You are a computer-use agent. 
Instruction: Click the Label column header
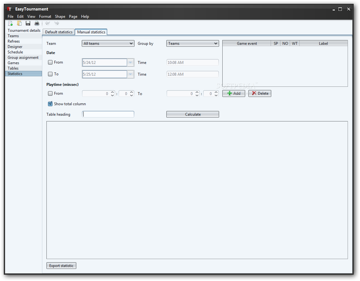(323, 43)
